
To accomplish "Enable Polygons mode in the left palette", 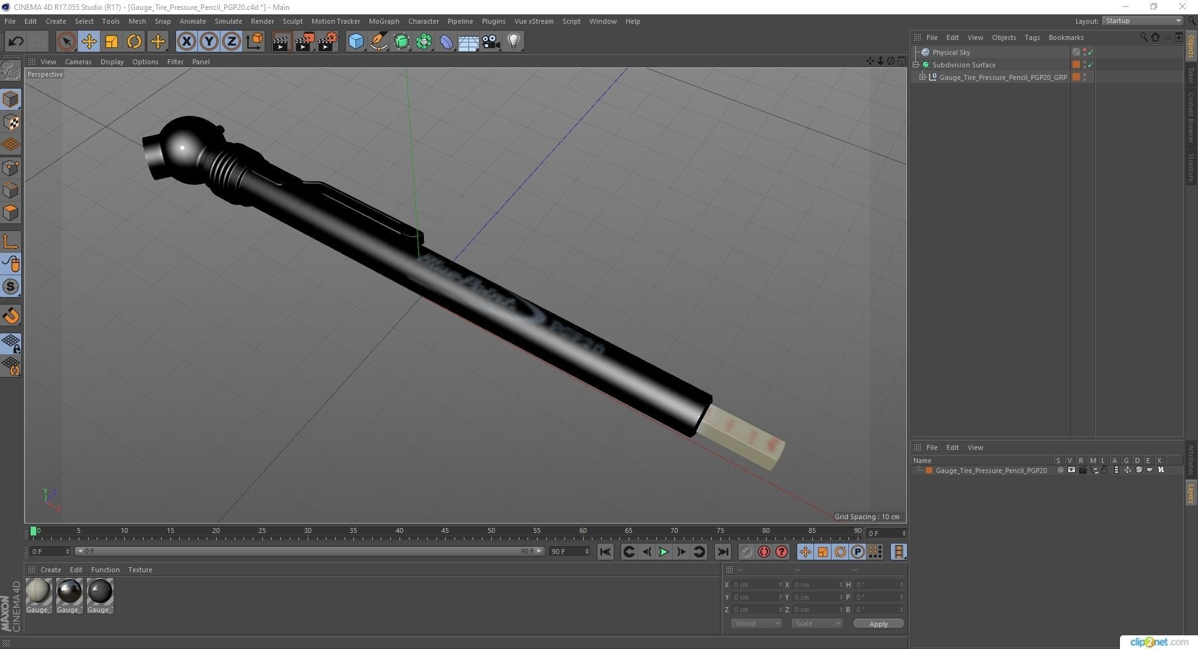I will coord(11,213).
